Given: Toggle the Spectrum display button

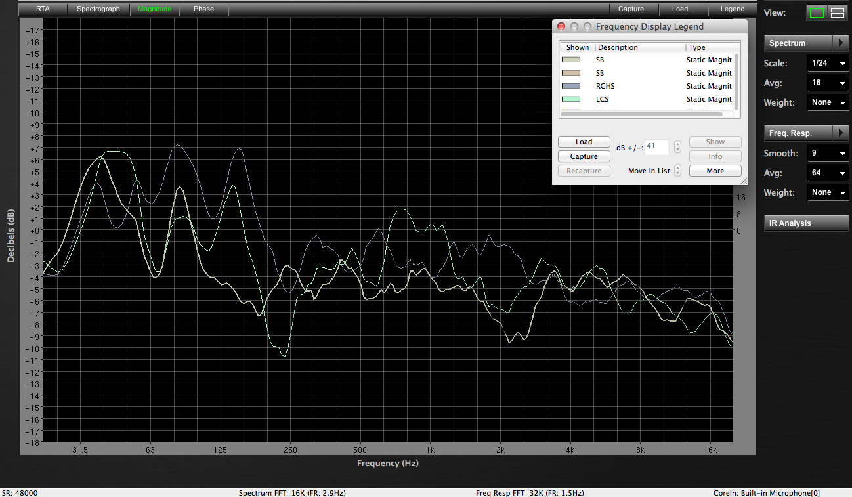Looking at the screenshot, I should [x=798, y=43].
